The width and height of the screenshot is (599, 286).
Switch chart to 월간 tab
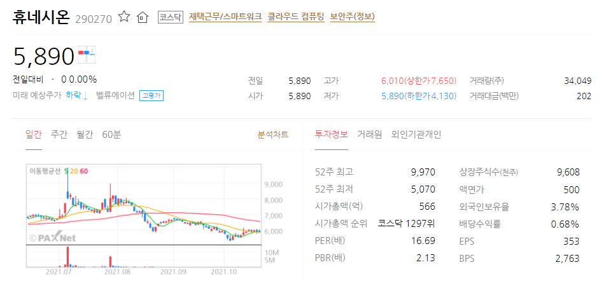point(85,135)
